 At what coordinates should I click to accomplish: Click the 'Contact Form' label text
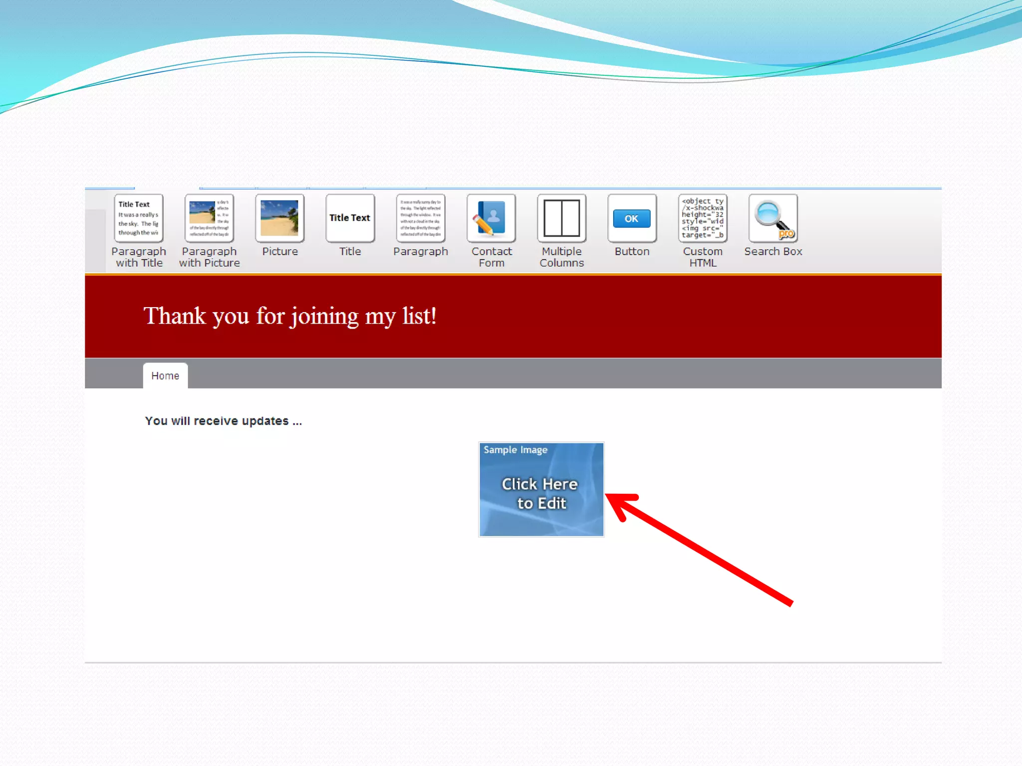(x=492, y=257)
